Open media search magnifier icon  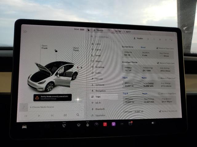point(78,115)
